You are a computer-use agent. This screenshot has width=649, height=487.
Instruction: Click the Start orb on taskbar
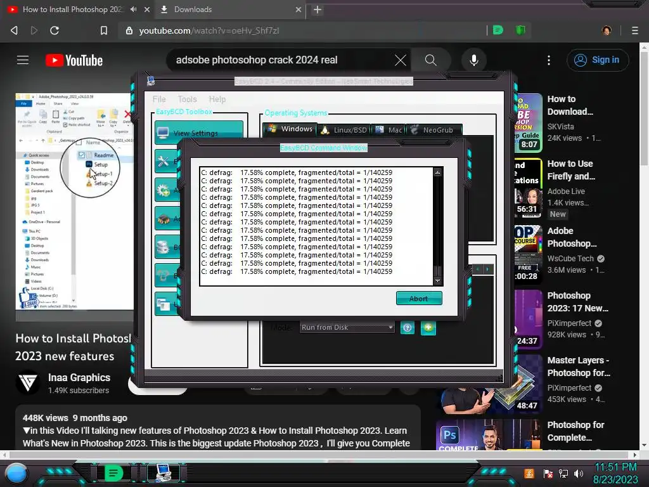click(x=16, y=473)
